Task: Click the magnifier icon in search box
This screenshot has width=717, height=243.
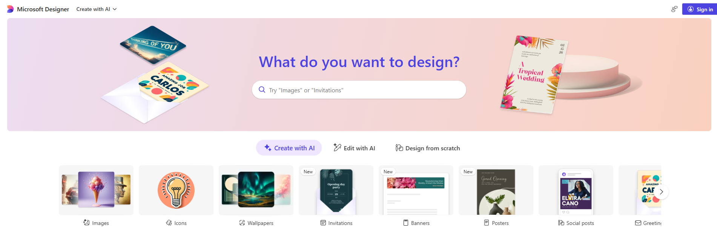Action: 262,90
